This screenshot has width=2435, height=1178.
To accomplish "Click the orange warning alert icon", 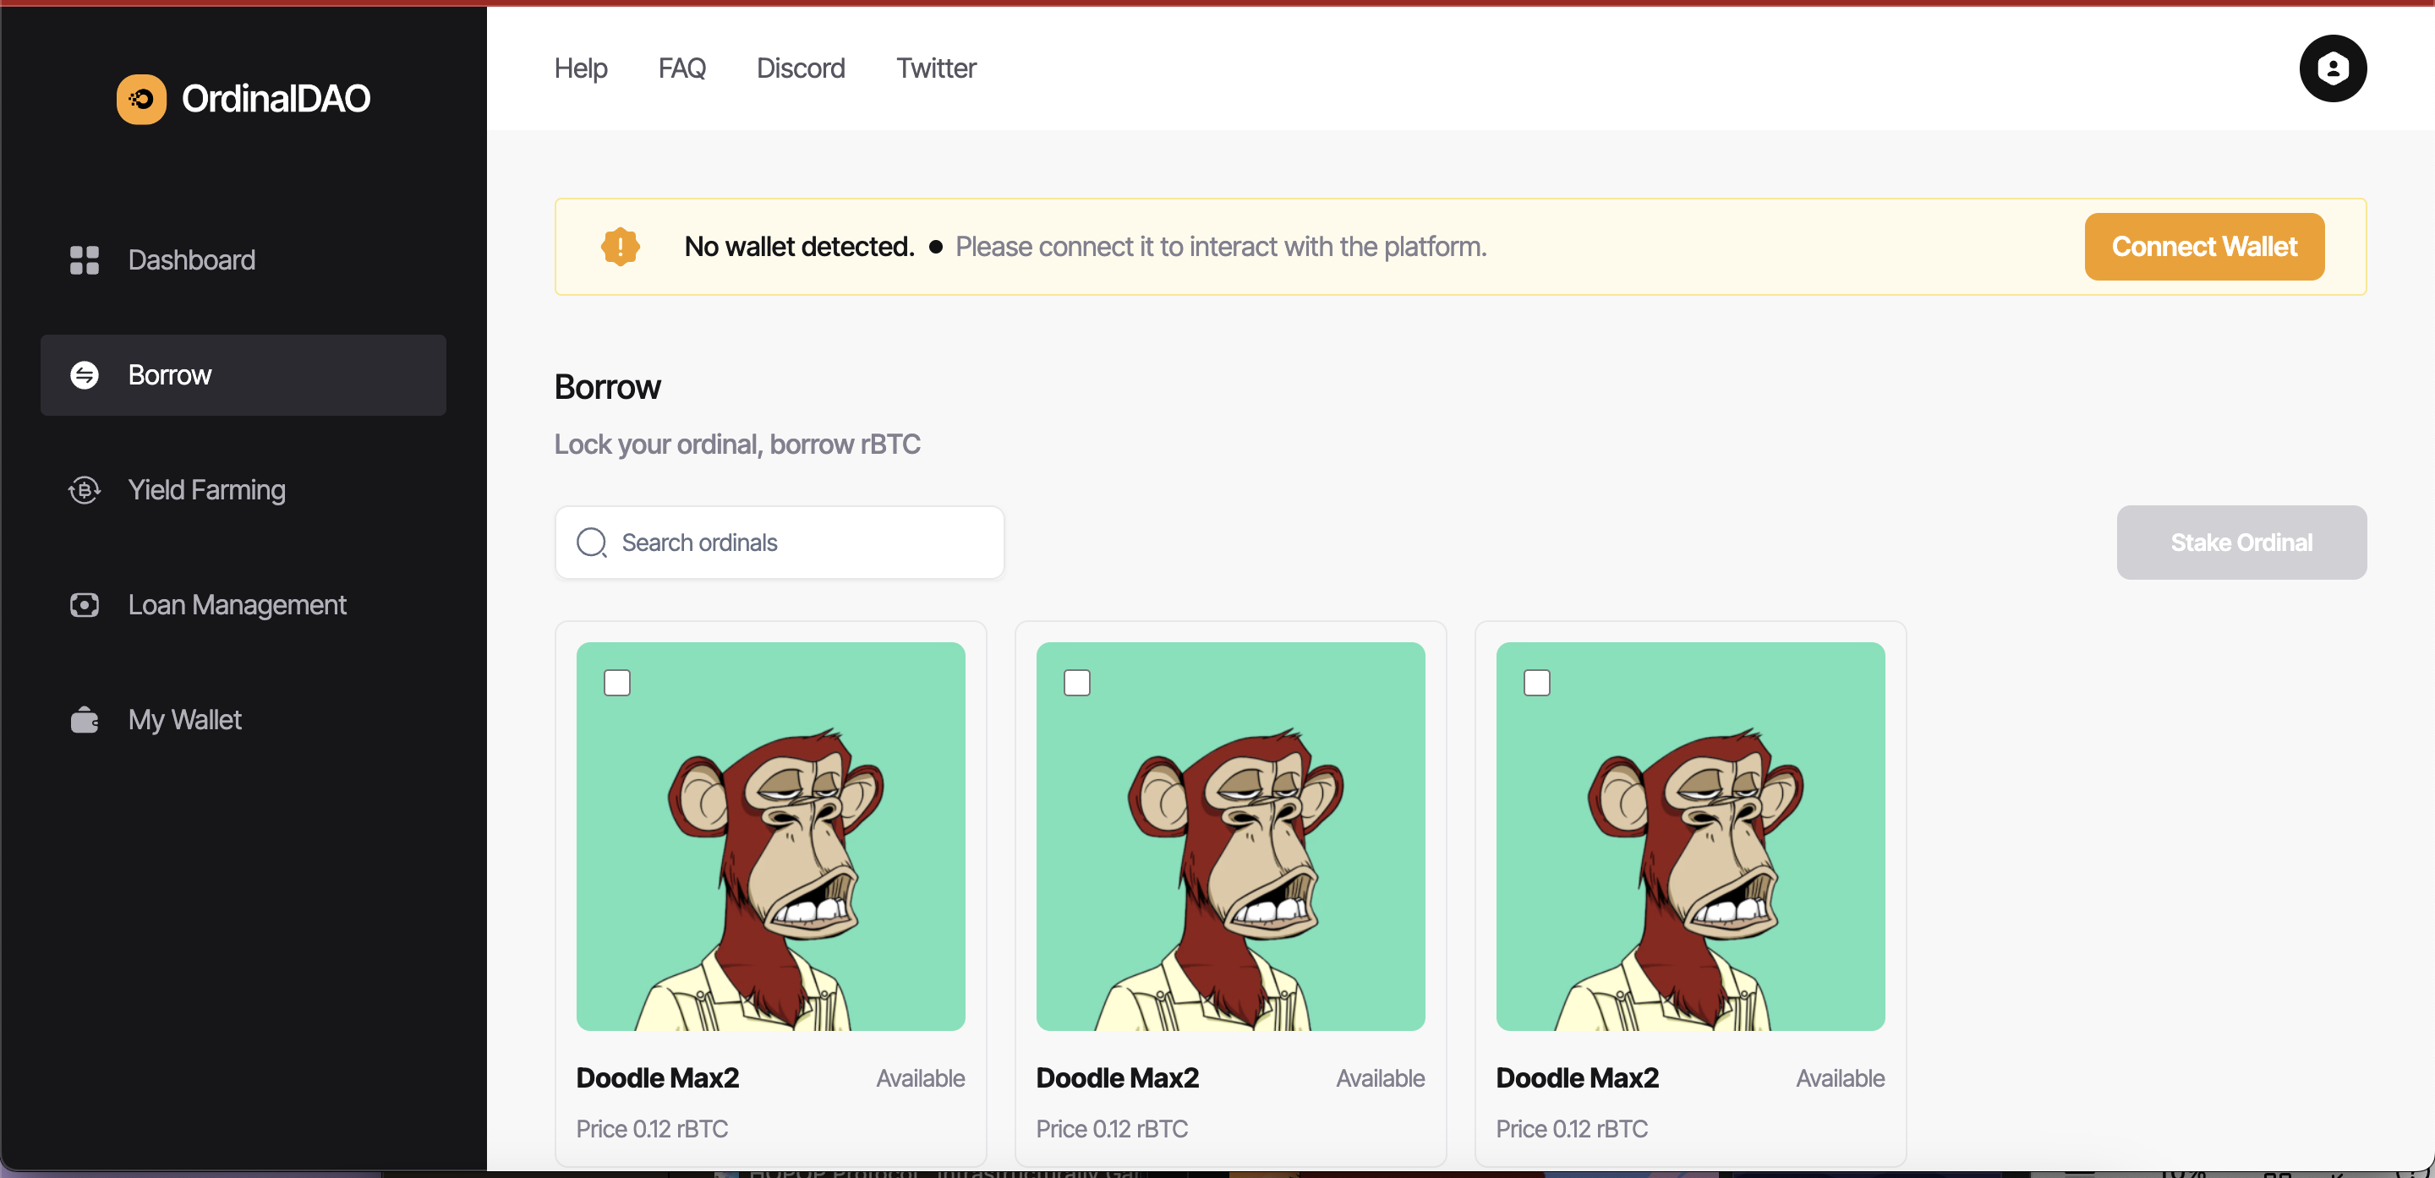I will tap(620, 247).
